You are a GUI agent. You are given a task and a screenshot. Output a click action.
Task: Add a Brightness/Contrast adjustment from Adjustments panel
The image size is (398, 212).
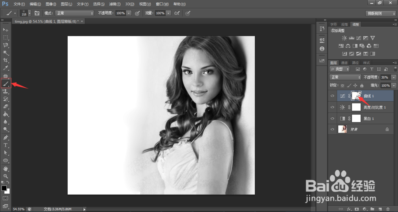(344, 38)
